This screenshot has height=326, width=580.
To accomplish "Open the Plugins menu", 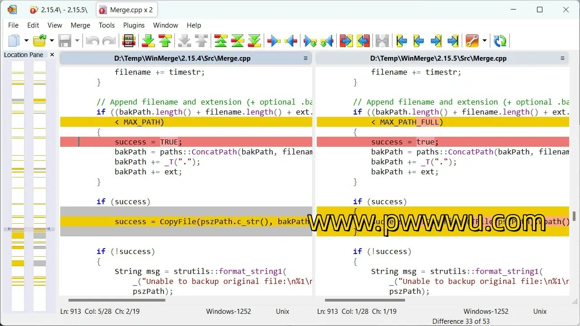I will point(134,25).
